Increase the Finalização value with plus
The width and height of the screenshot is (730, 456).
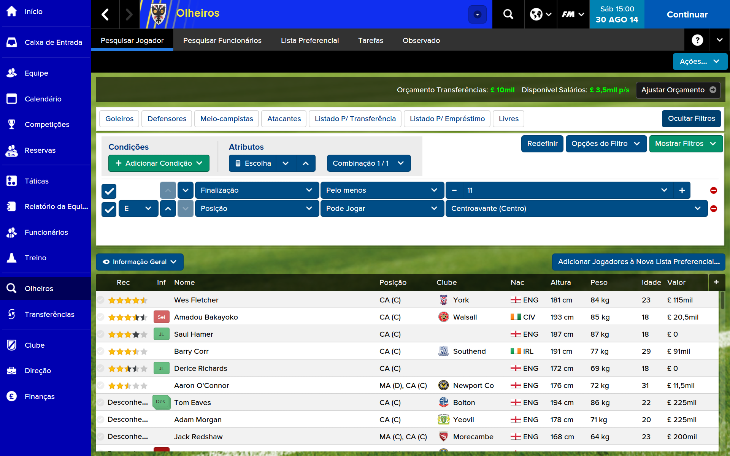point(682,190)
